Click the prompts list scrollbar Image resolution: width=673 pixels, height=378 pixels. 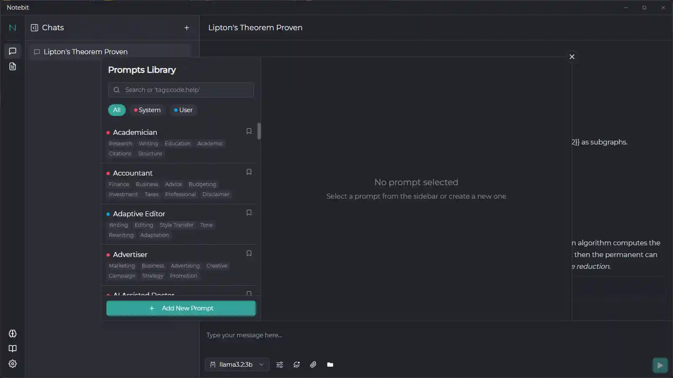260,131
